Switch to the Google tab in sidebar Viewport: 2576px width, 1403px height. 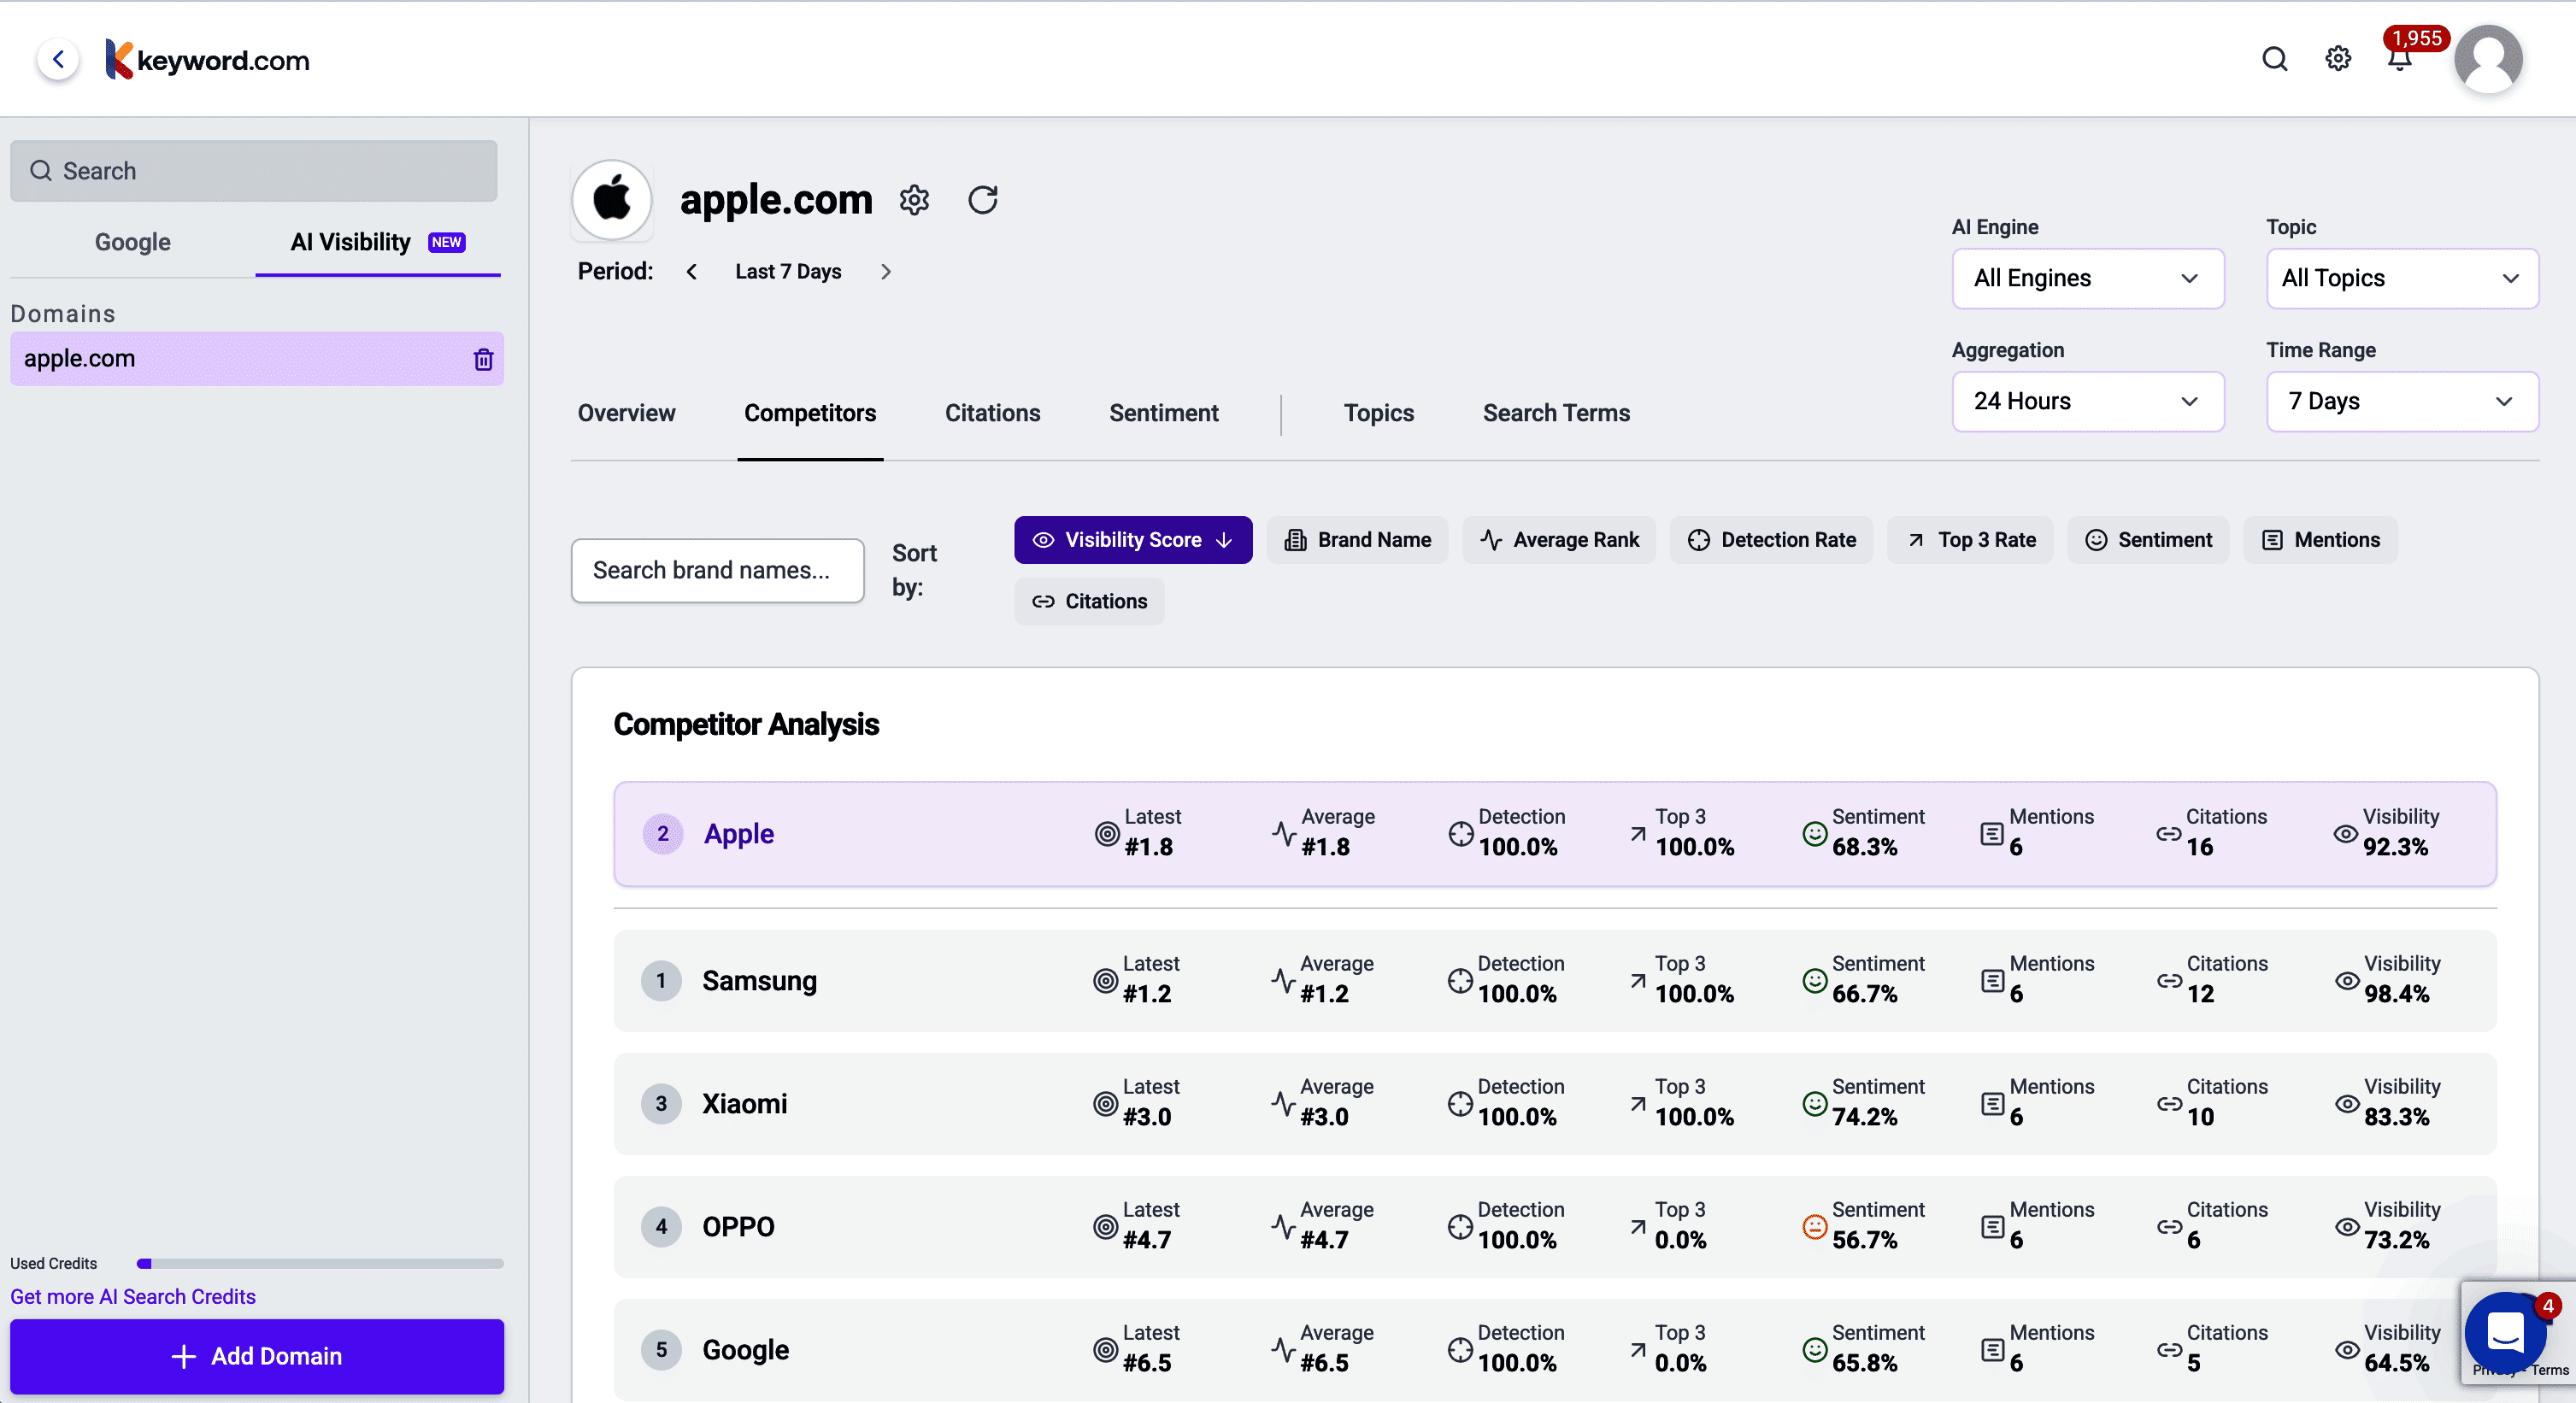tap(132, 242)
